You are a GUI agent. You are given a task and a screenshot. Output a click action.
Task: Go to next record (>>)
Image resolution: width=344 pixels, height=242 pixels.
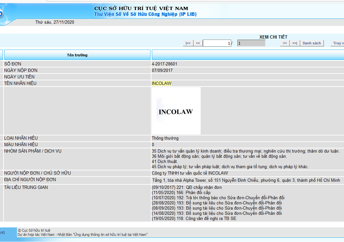pos(284,43)
